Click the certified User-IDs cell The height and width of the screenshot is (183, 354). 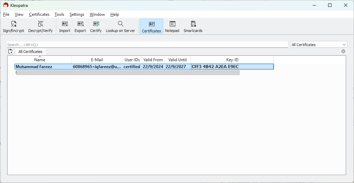(x=132, y=67)
